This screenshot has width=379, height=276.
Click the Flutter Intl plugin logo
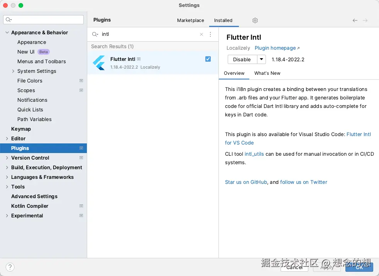tap(99, 63)
